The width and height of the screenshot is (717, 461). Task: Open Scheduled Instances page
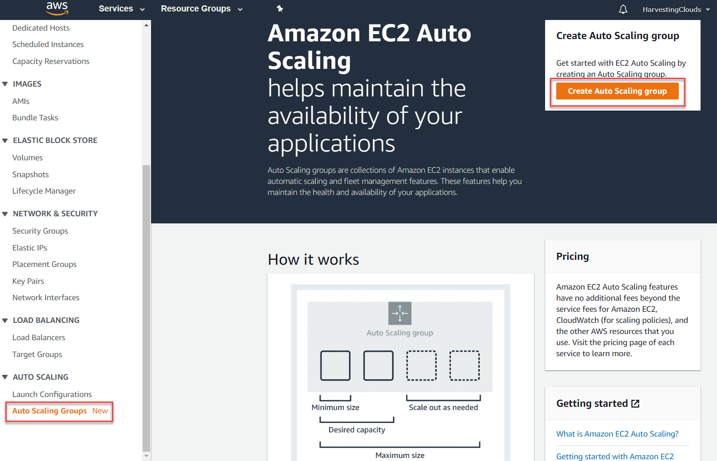48,44
